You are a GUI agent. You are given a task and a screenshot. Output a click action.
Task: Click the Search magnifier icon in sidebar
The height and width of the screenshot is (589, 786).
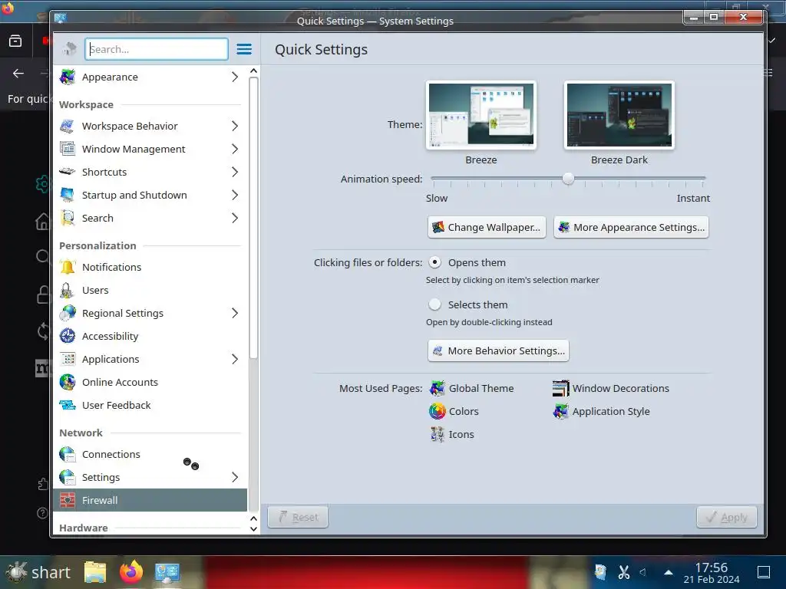pos(68,219)
